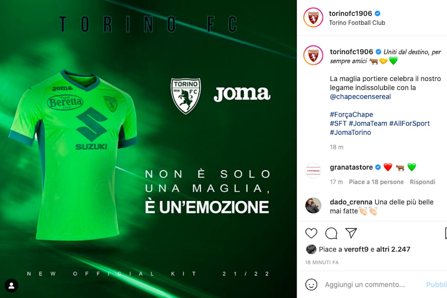Open the @chapecoensereal mention link
Screen dimensions: 447x298
[x=361, y=97]
